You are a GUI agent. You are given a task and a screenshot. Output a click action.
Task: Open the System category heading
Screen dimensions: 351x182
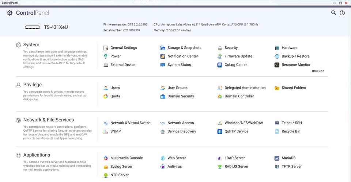click(x=31, y=45)
